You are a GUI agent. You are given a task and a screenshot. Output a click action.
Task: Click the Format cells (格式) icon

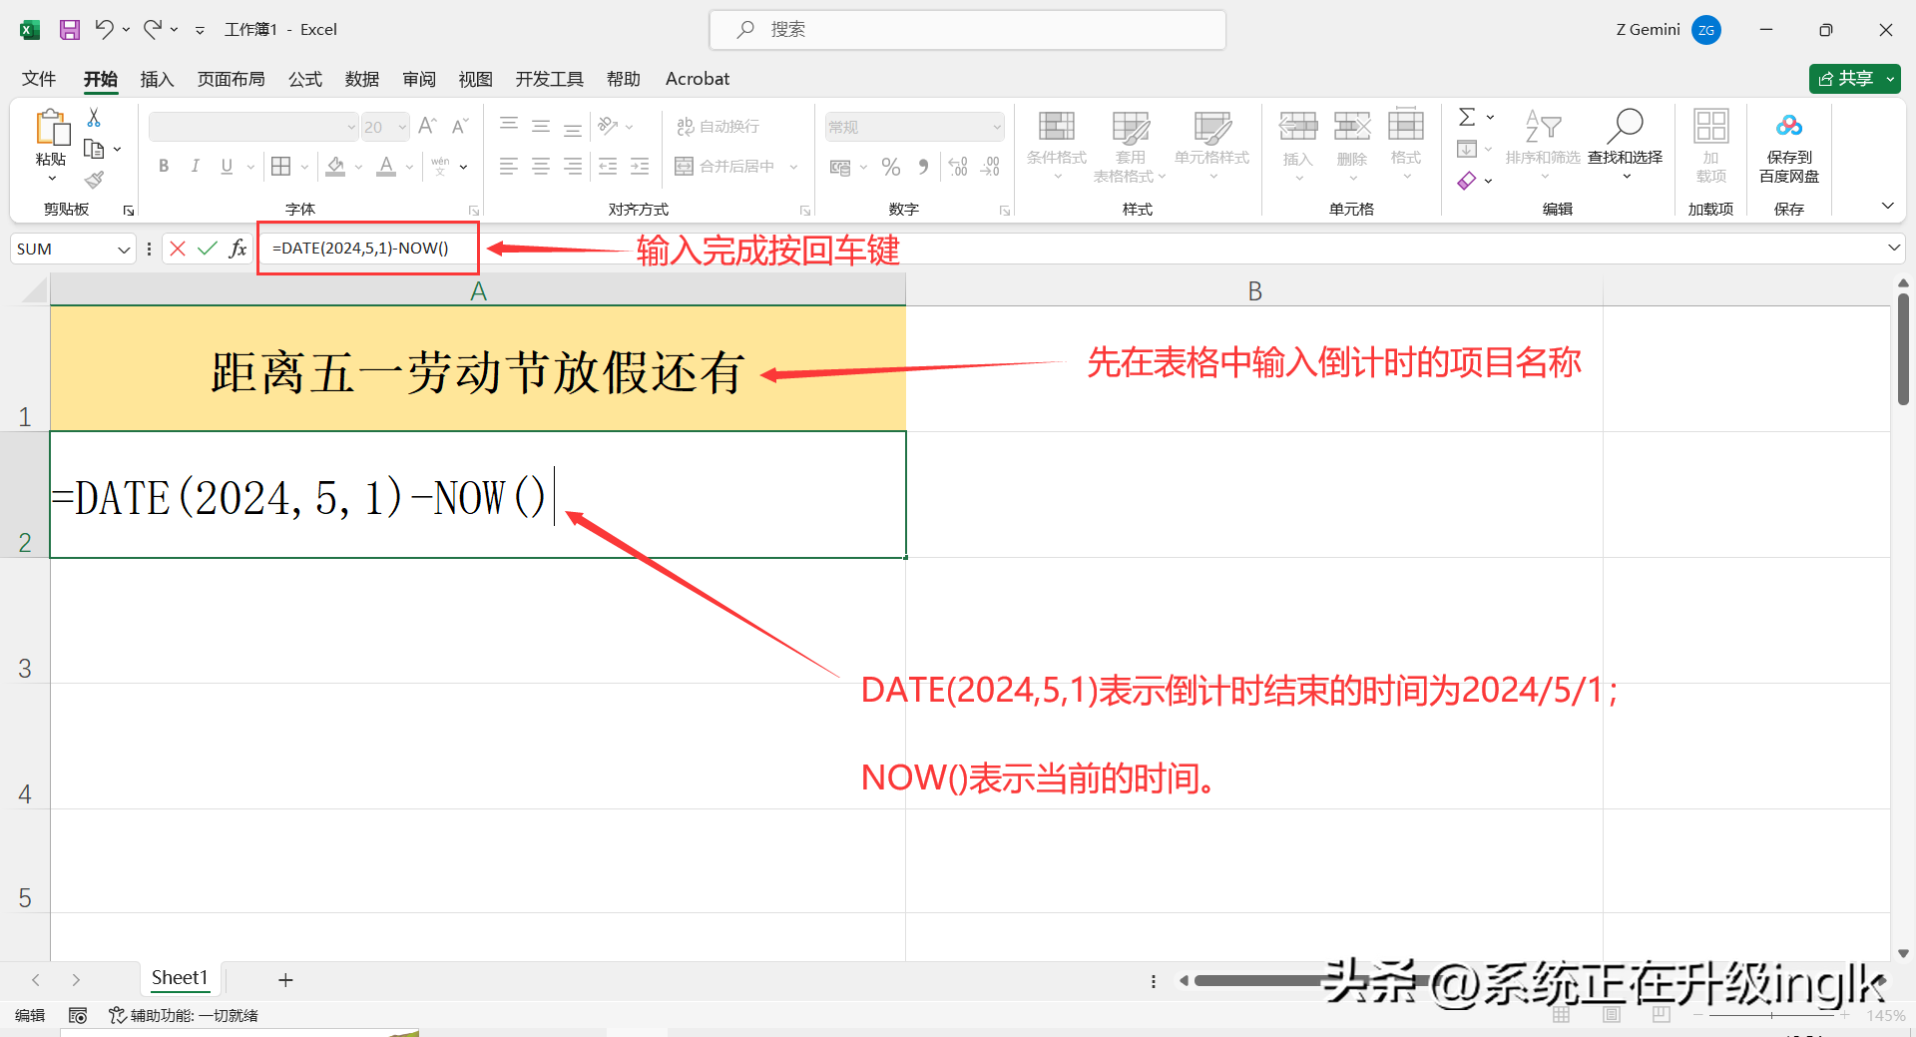tap(1406, 125)
